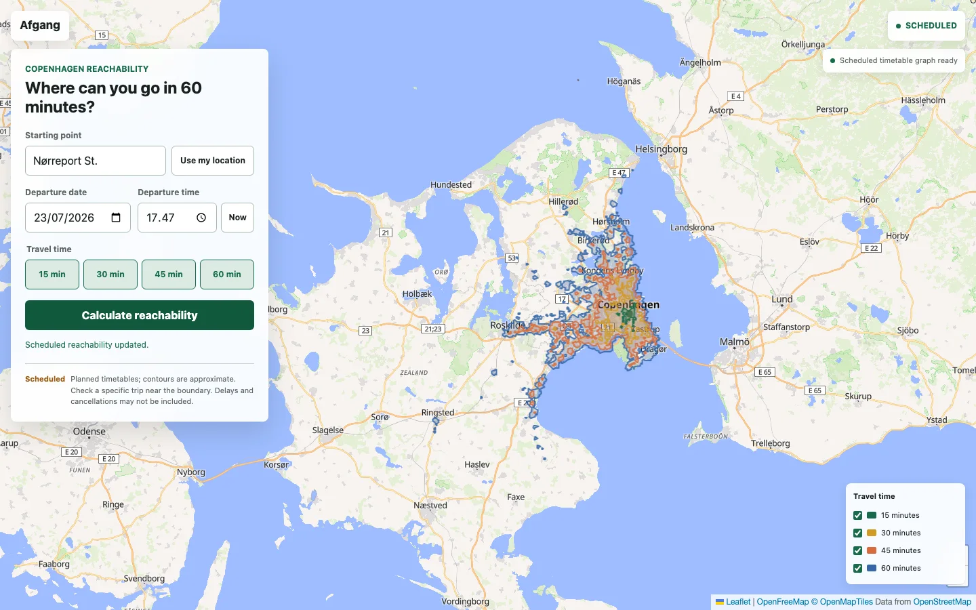This screenshot has width=976, height=610.
Task: Toggle the 30 minutes legend checkbox
Action: (858, 533)
